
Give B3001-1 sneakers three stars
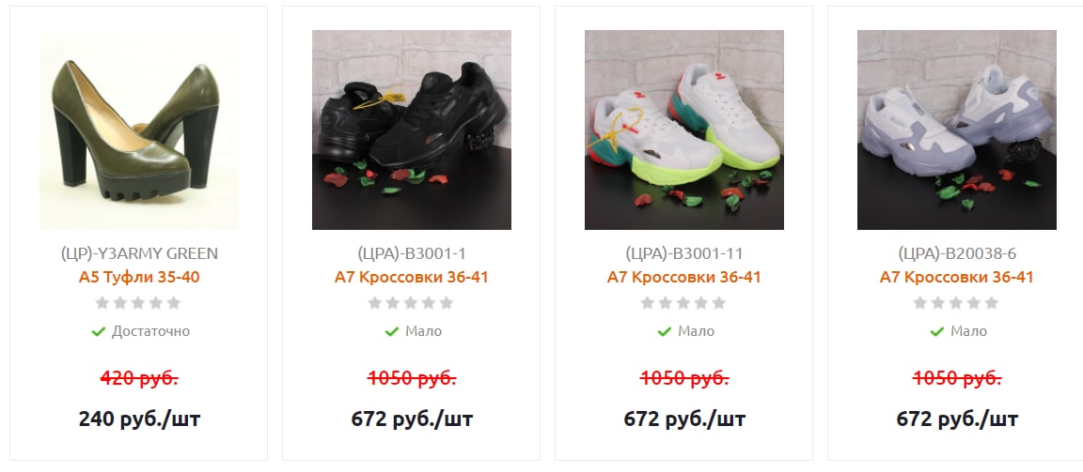[411, 302]
